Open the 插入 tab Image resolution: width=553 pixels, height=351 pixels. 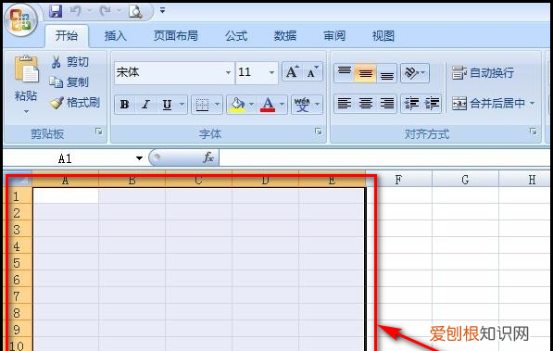click(x=116, y=35)
